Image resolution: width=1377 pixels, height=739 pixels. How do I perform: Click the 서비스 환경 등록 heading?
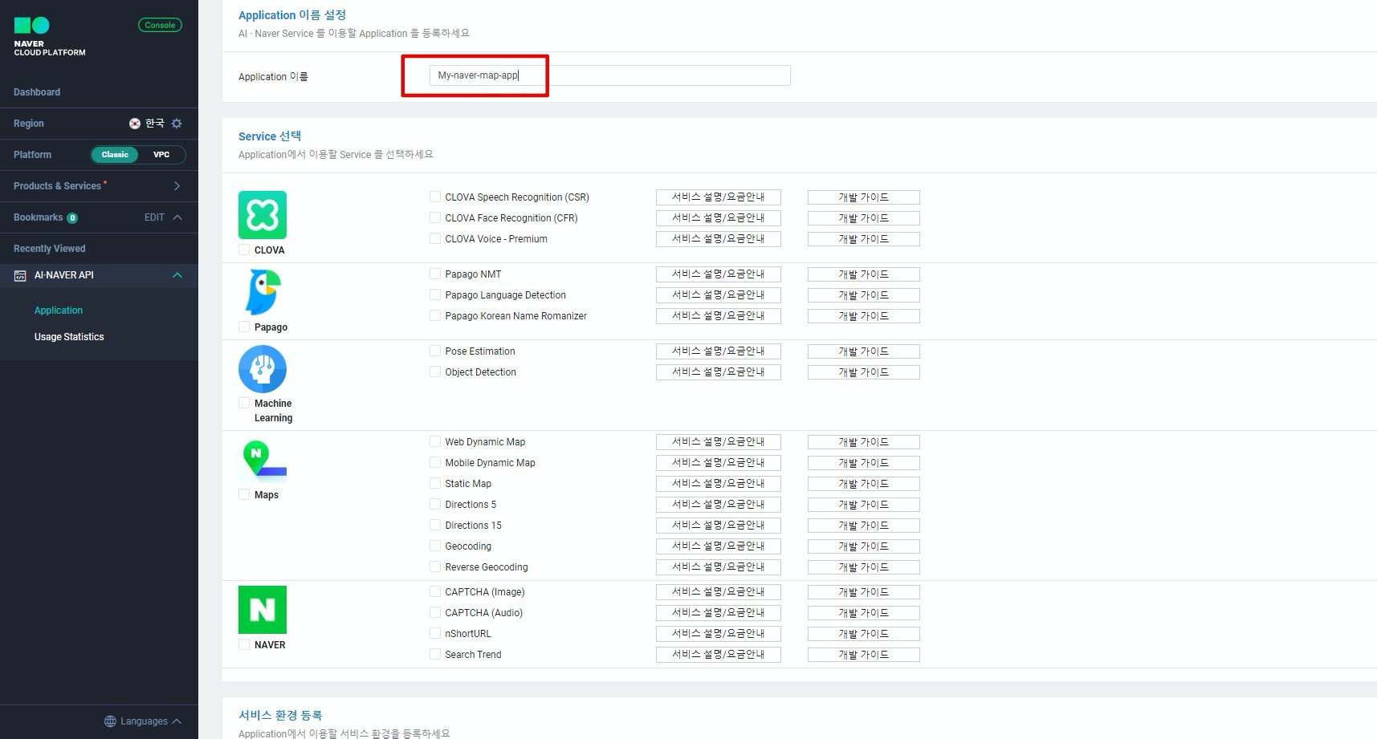coord(280,715)
